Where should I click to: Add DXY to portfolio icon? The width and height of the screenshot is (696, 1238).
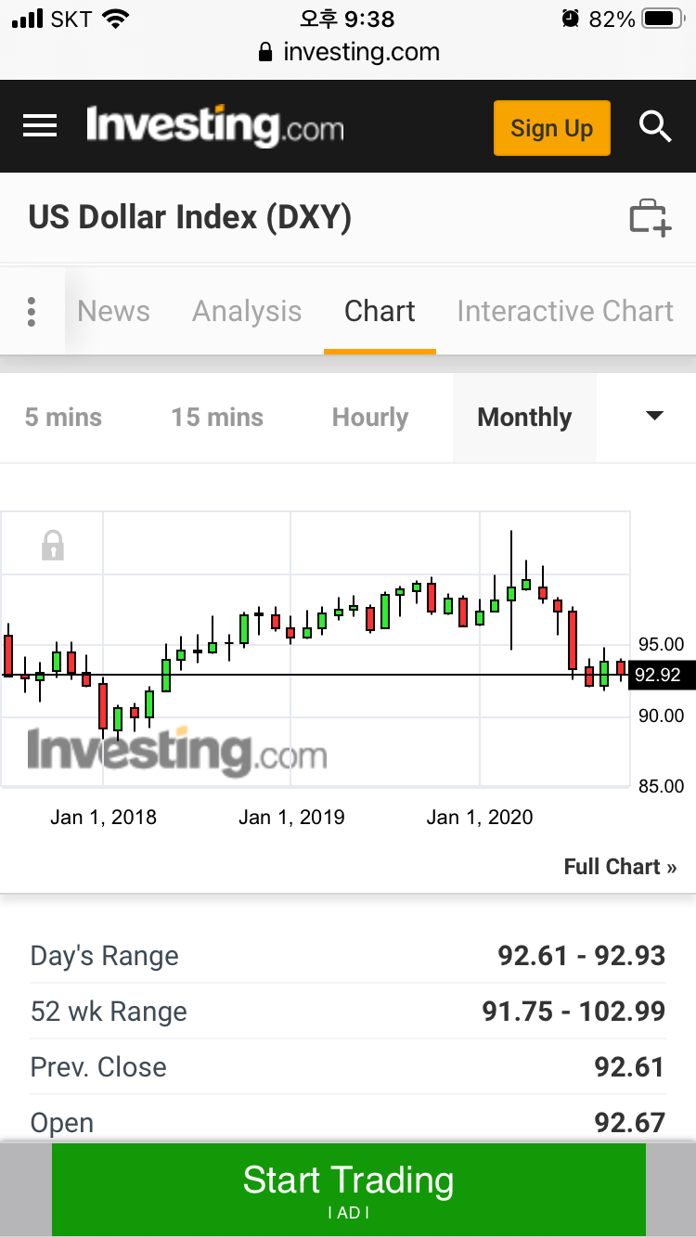click(x=650, y=218)
